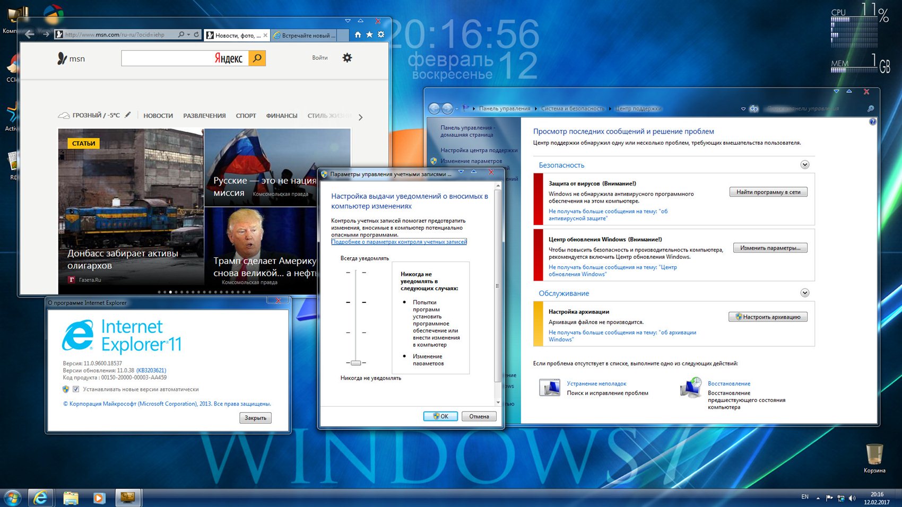Go back in Control Panel window
Screen dimensions: 902x507
tap(434, 108)
